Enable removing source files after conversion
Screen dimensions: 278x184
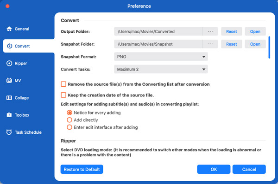point(63,84)
